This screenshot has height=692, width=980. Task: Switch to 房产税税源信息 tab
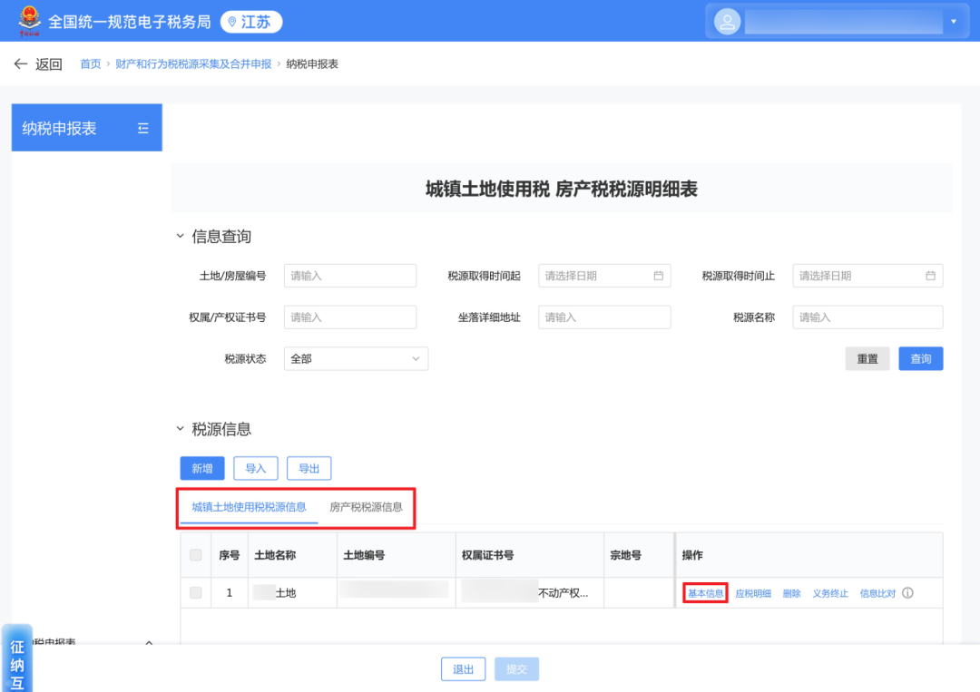[366, 507]
